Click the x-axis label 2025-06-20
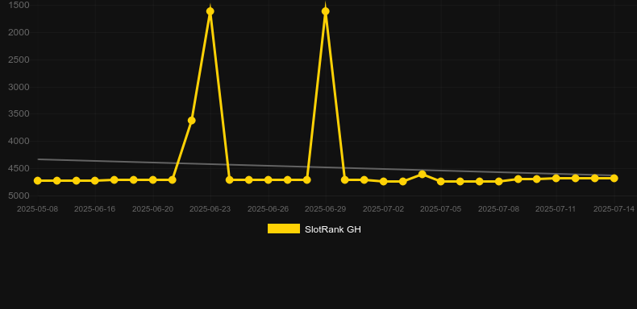The image size is (637, 309). pyautogui.click(x=152, y=209)
